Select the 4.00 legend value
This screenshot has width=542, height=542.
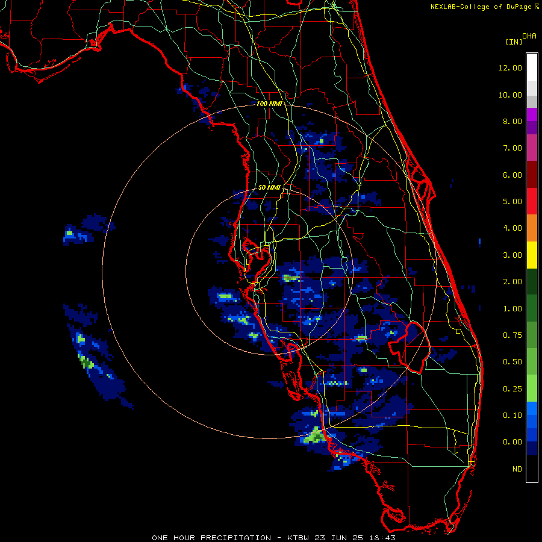coord(512,228)
